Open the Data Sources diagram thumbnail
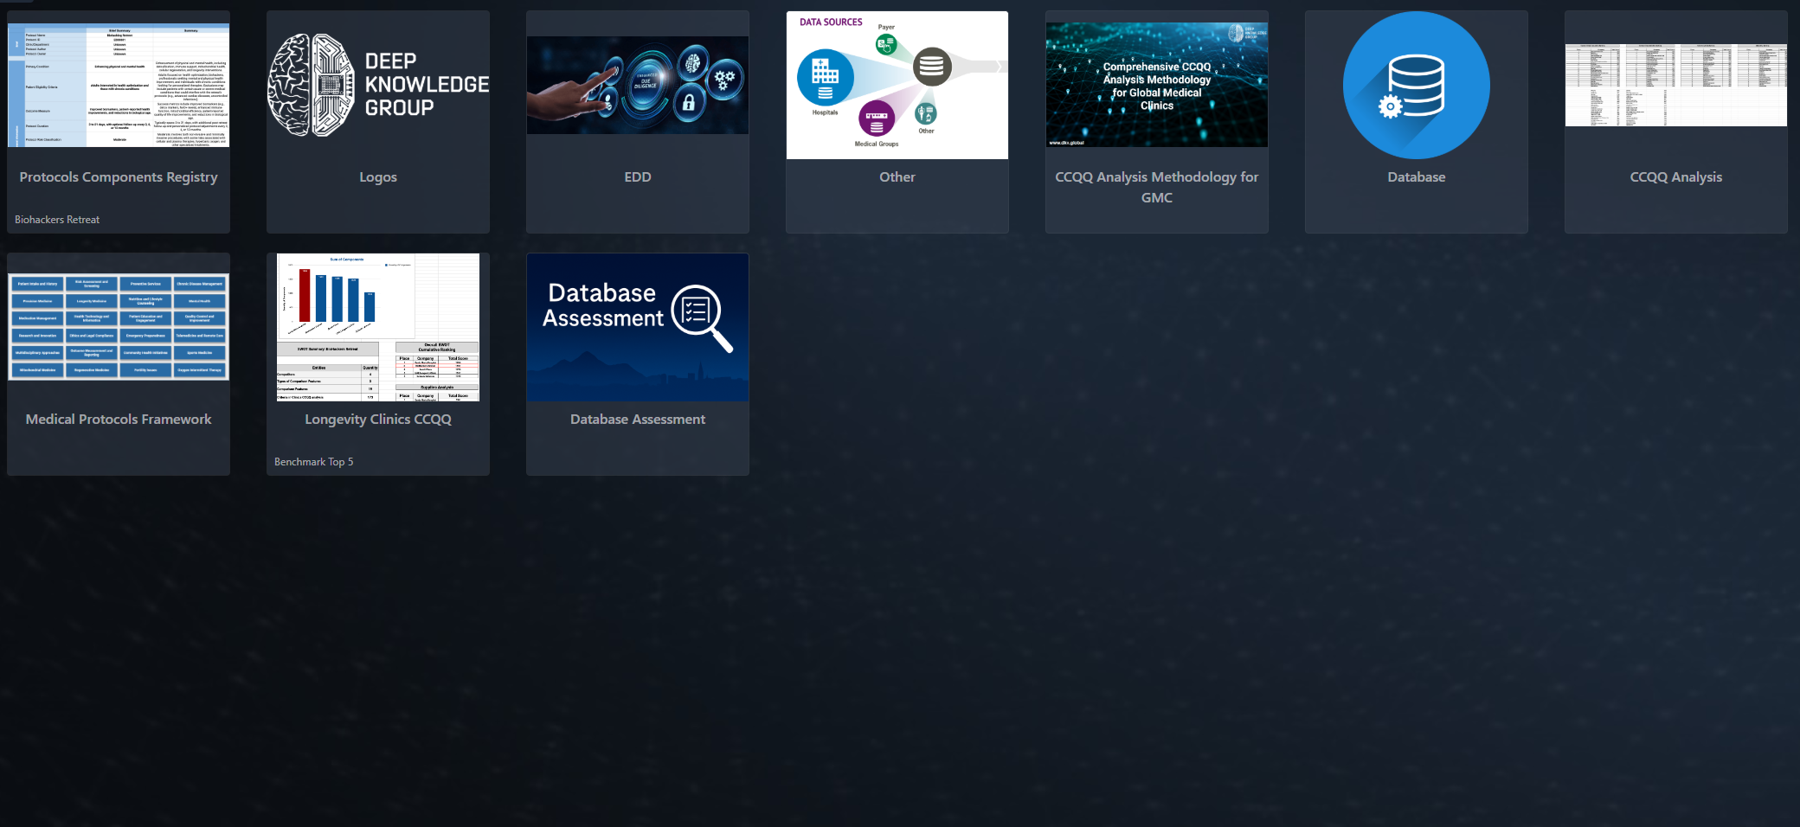 click(x=897, y=85)
